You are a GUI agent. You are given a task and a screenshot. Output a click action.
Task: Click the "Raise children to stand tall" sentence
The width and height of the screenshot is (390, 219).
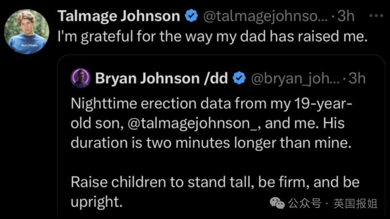click(x=215, y=182)
